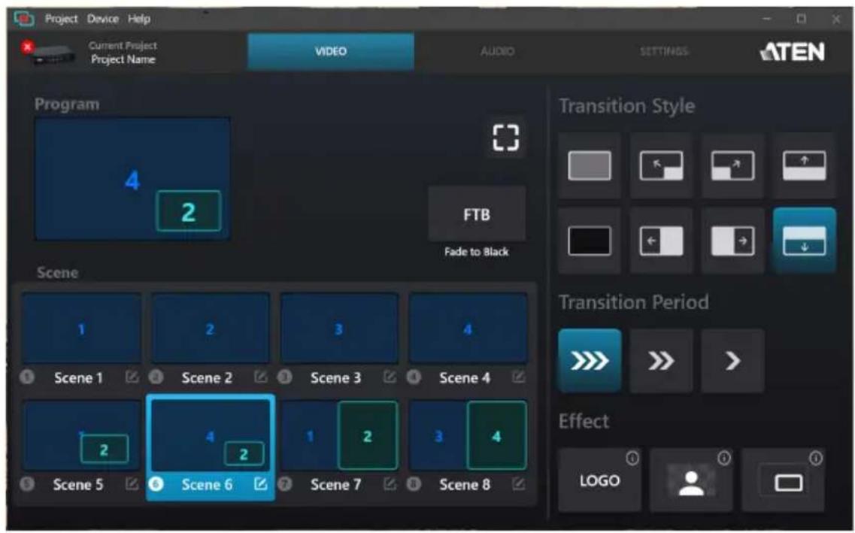
Task: Click the Scene 7 label
Action: pyautogui.click(x=336, y=484)
